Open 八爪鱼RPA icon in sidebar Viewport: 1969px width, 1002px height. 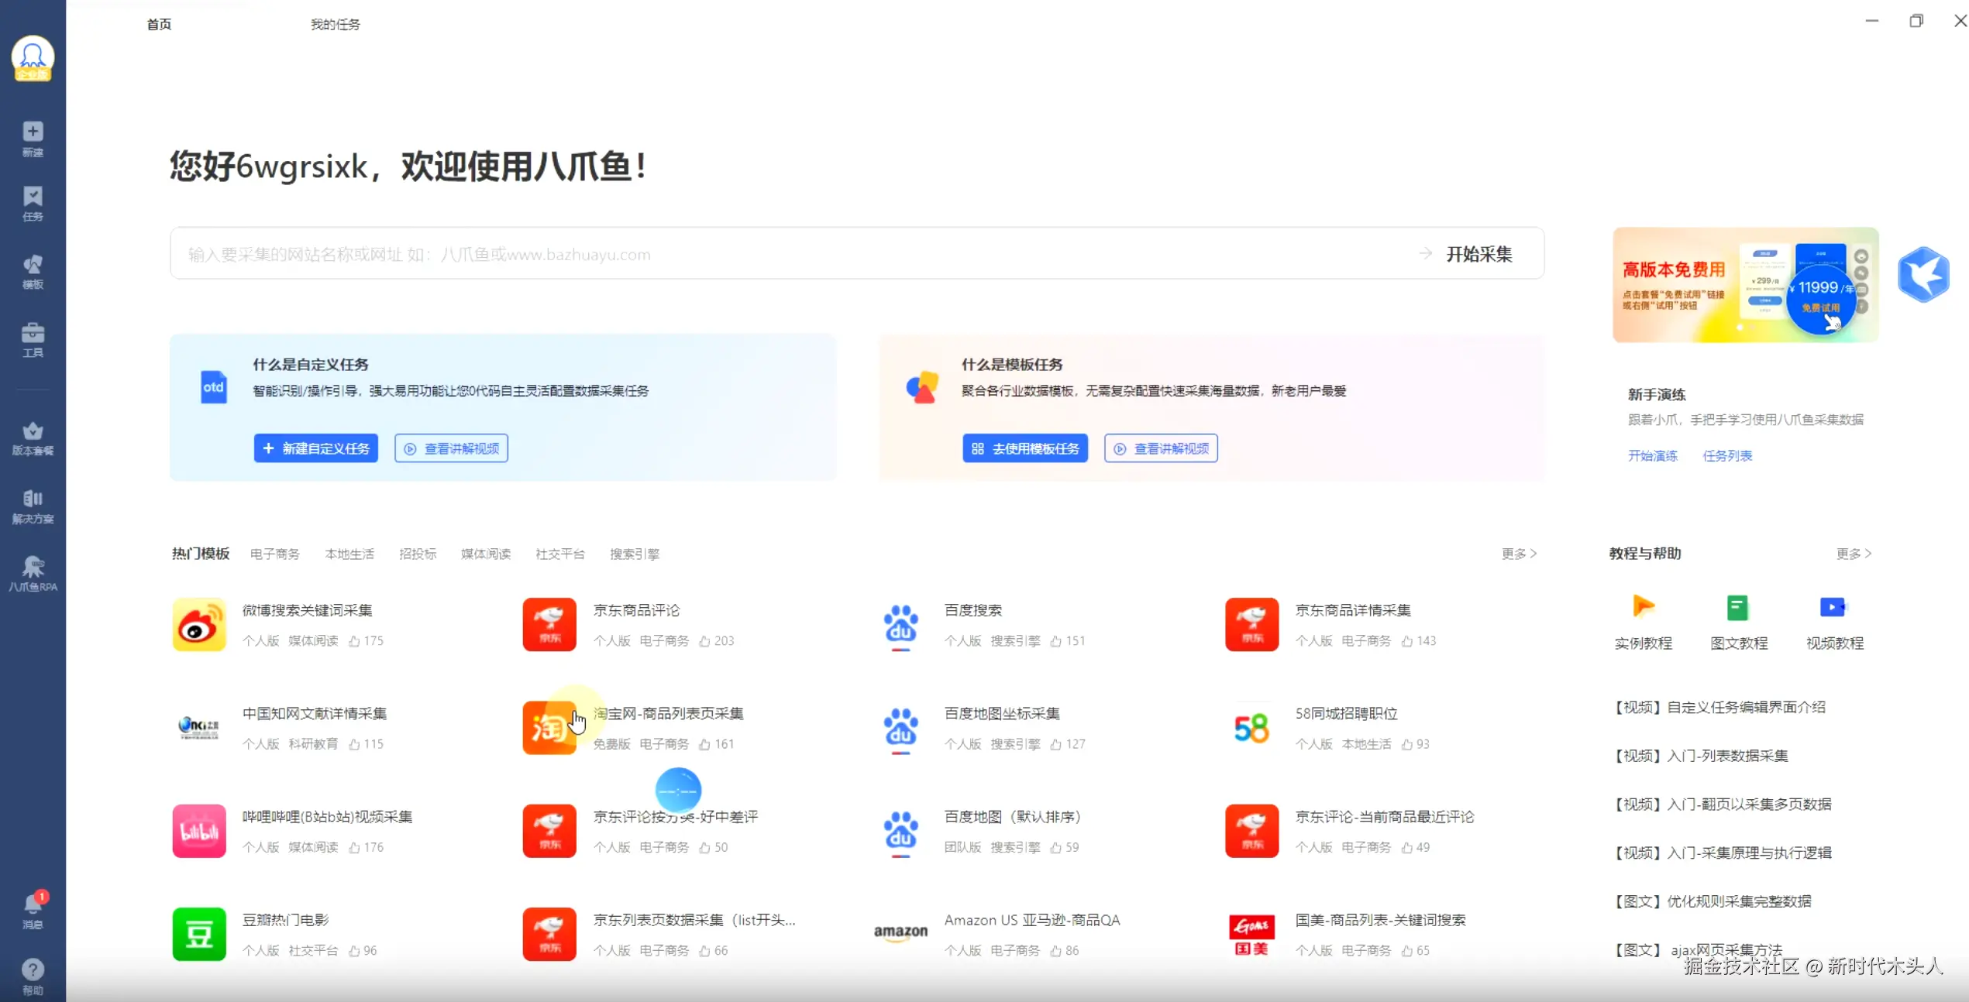(x=33, y=567)
